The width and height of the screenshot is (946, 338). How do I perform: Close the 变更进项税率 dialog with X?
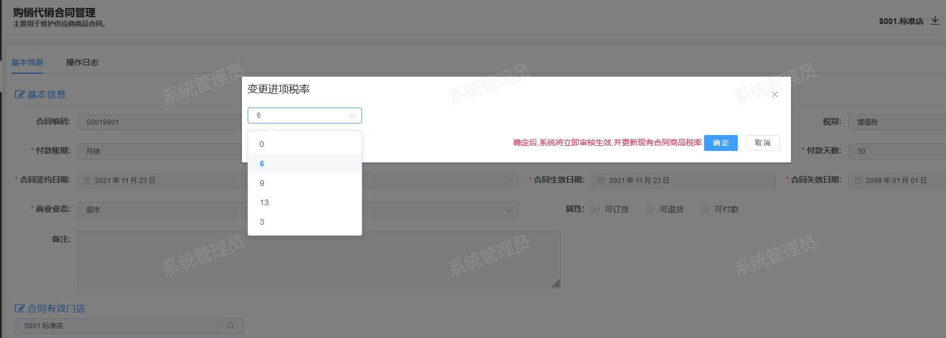click(775, 94)
